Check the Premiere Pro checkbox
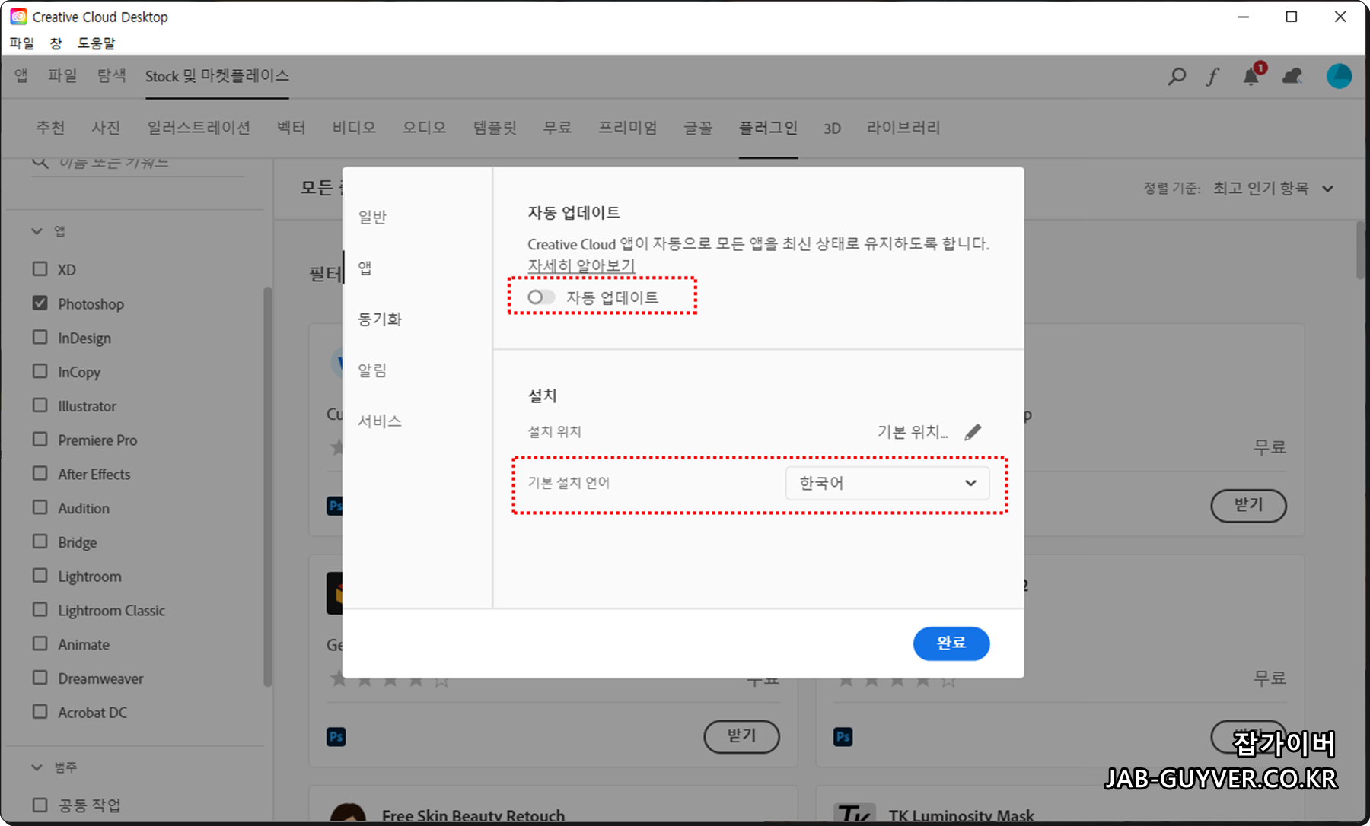The image size is (1370, 826). [x=40, y=440]
